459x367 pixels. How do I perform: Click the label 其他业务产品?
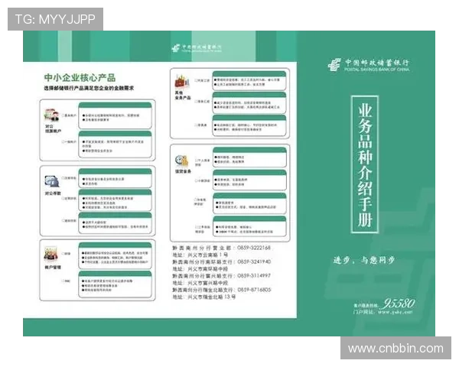pyautogui.click(x=183, y=95)
